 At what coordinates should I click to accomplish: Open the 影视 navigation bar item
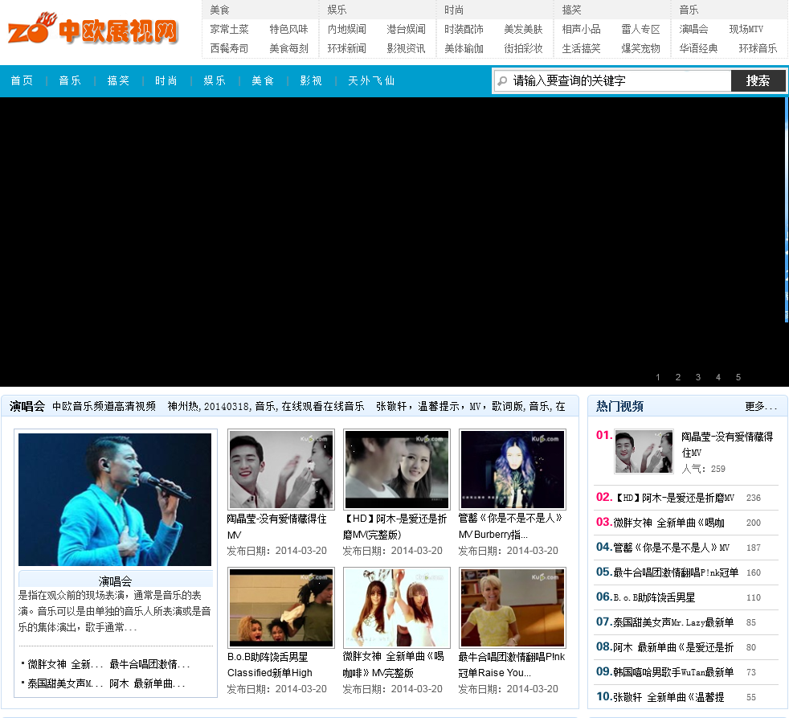(x=311, y=80)
